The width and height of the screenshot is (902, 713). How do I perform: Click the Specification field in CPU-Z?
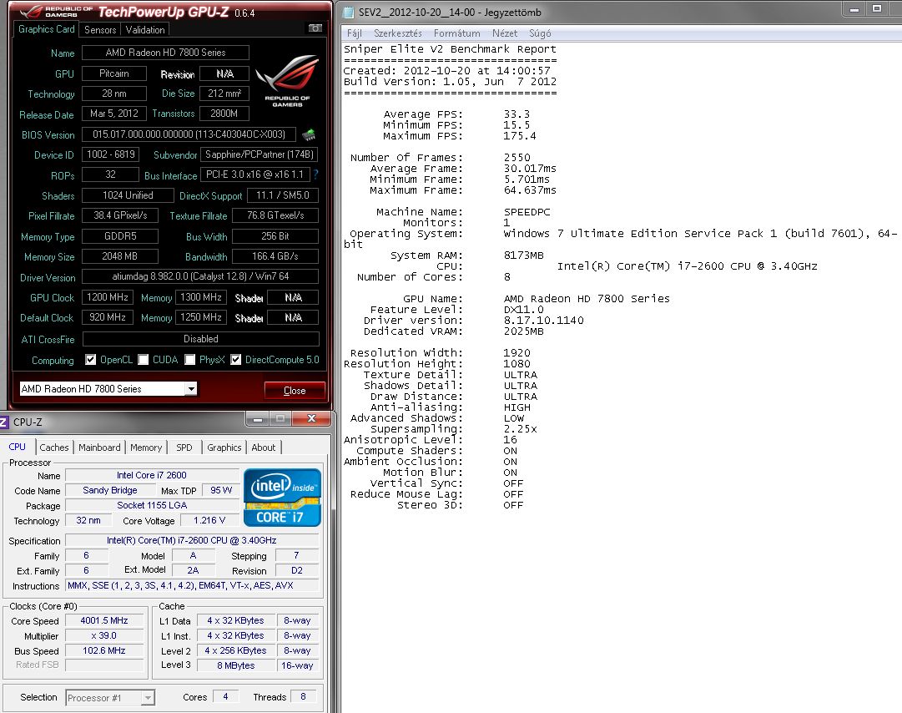(x=192, y=540)
